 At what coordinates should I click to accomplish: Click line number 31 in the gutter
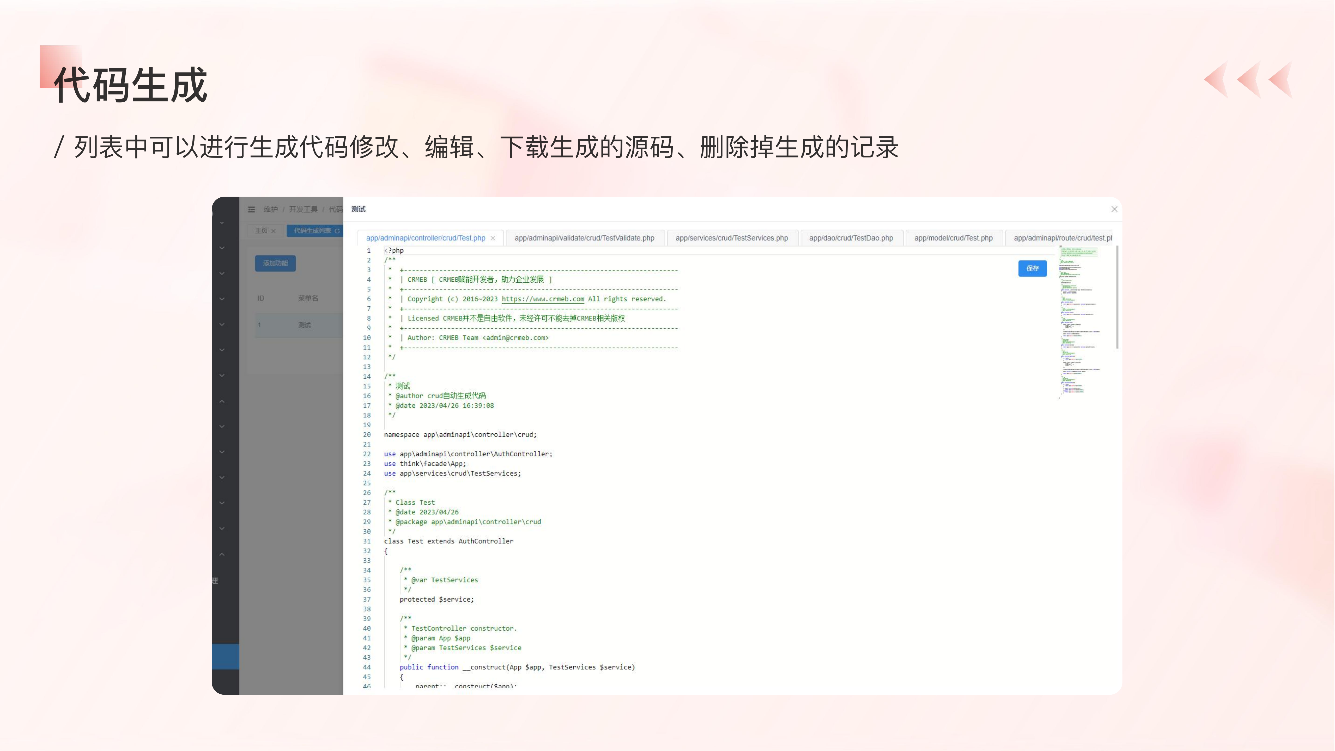click(367, 541)
